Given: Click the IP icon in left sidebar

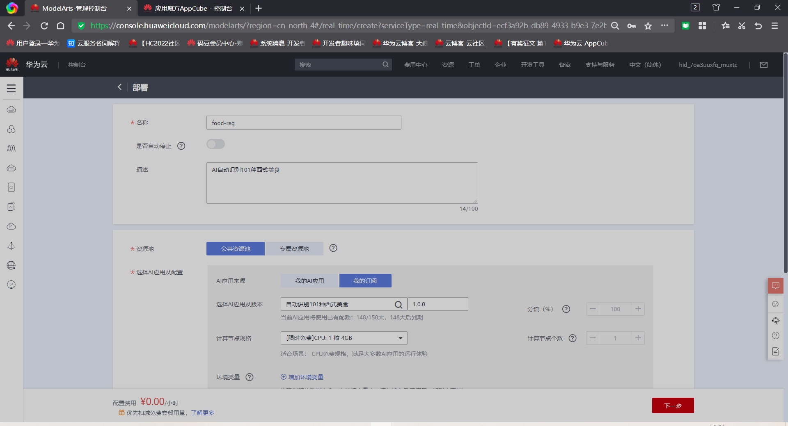Looking at the screenshot, I should coord(11,285).
